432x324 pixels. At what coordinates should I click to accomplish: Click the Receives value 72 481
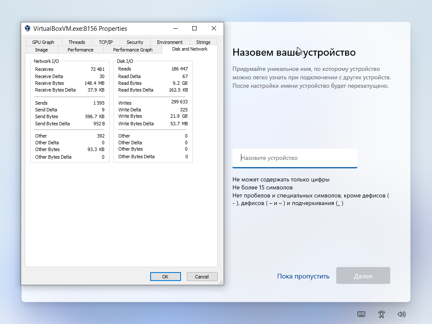point(97,69)
